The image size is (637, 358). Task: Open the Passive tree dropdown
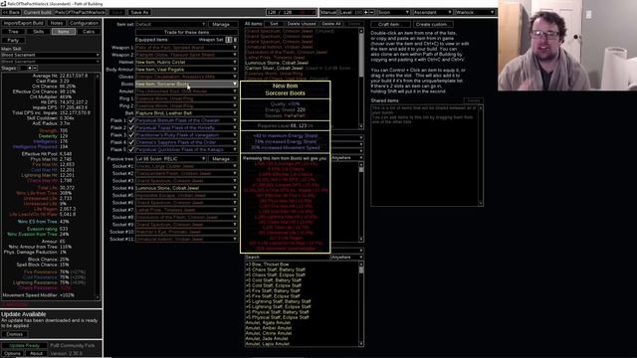pos(170,159)
